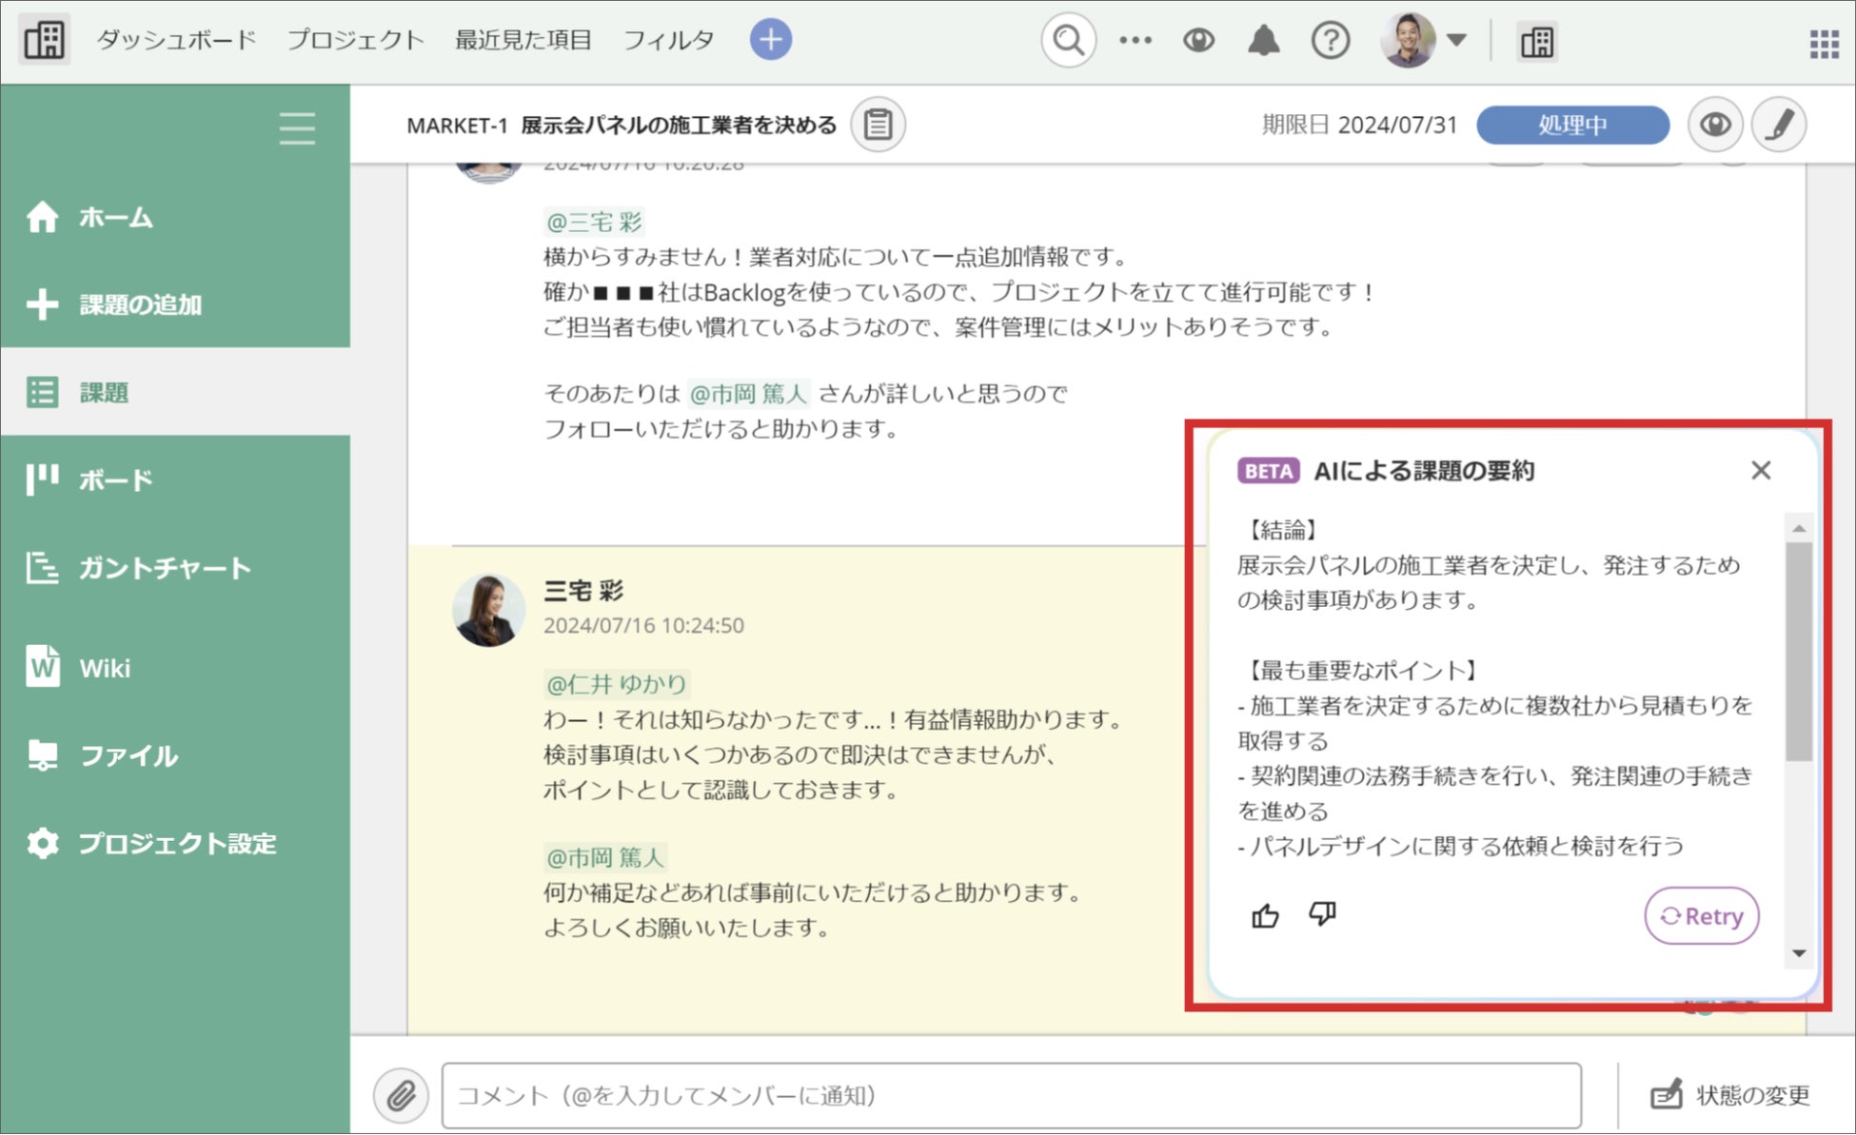
Task: Click the コメント input field
Action: click(1011, 1095)
